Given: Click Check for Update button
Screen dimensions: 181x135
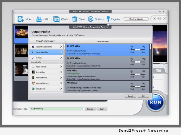Looking at the screenshot, I should pyautogui.click(x=136, y=19).
